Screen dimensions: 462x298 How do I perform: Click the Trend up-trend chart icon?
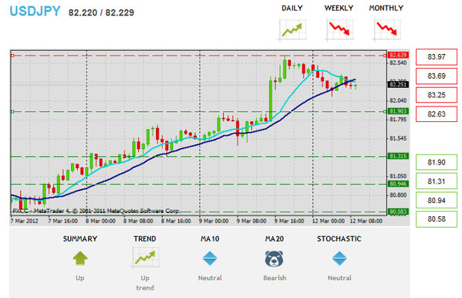145,258
